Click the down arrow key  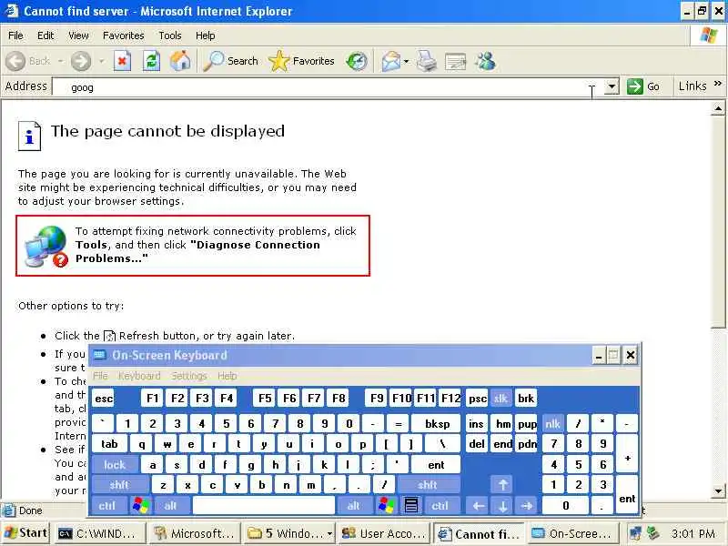tap(503, 506)
